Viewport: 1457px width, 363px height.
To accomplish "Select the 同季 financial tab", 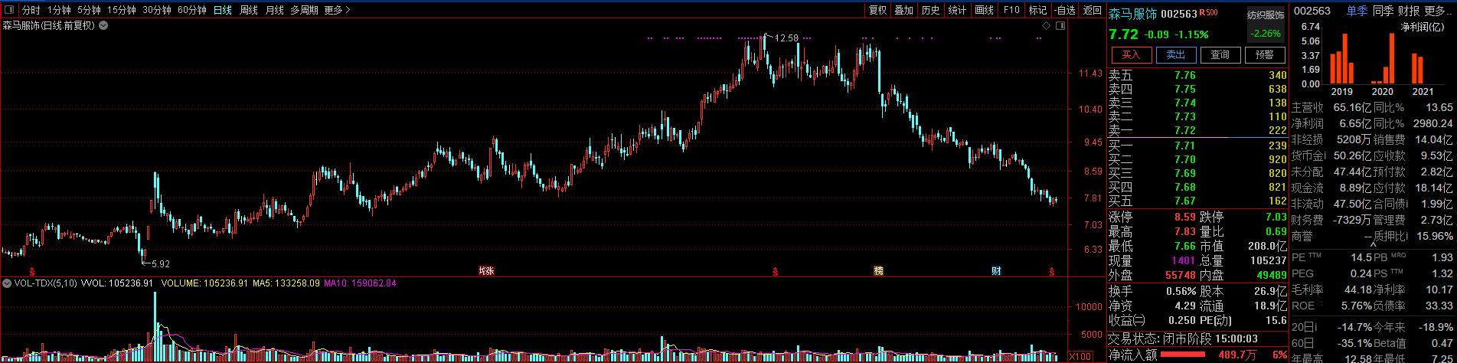I will [1383, 11].
